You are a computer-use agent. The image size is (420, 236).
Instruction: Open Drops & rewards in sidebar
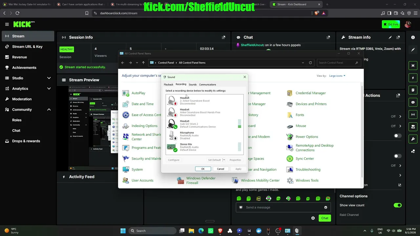tap(28, 141)
